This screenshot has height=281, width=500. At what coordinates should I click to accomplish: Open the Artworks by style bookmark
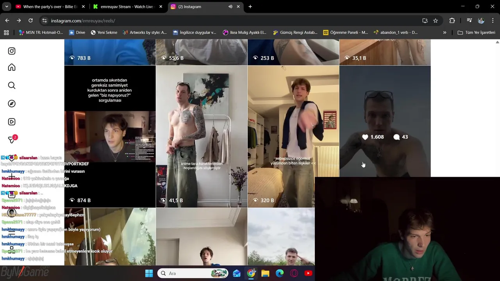[145, 32]
